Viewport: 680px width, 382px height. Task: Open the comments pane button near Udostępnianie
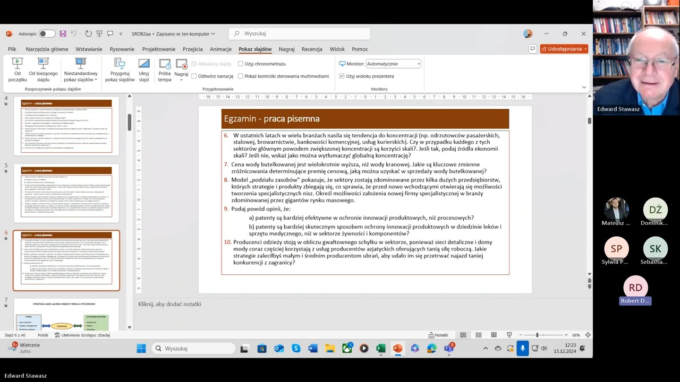pyautogui.click(x=532, y=49)
